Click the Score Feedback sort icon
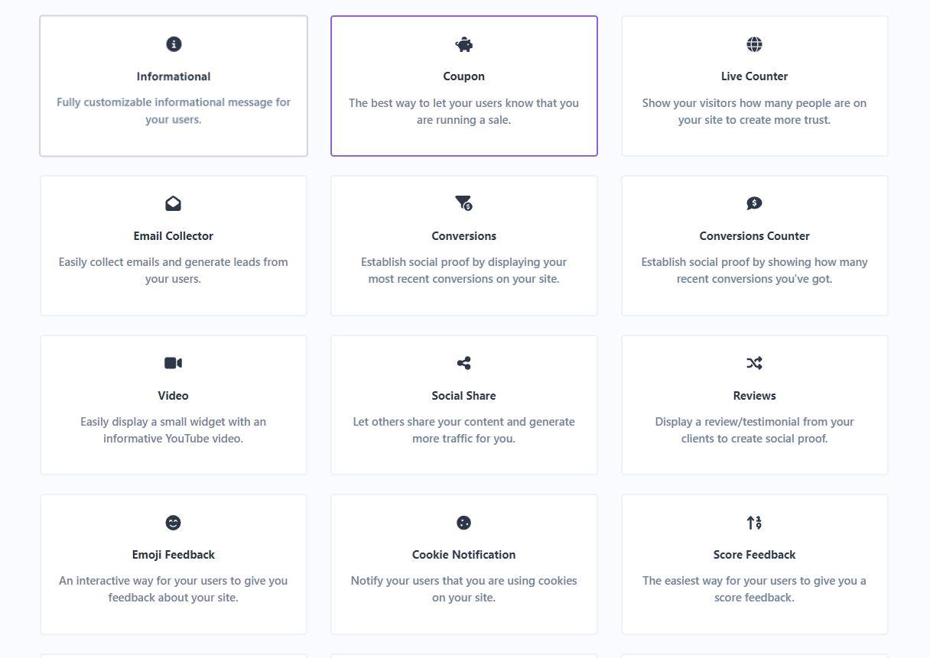930x658 pixels. [754, 523]
